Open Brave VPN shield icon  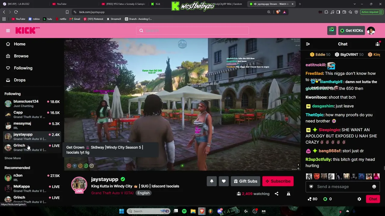356,12
